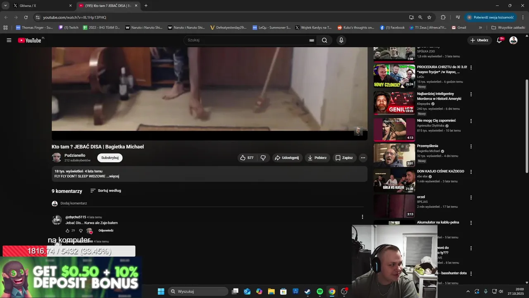Like the comment by @zbychu5115

[x=67, y=231]
